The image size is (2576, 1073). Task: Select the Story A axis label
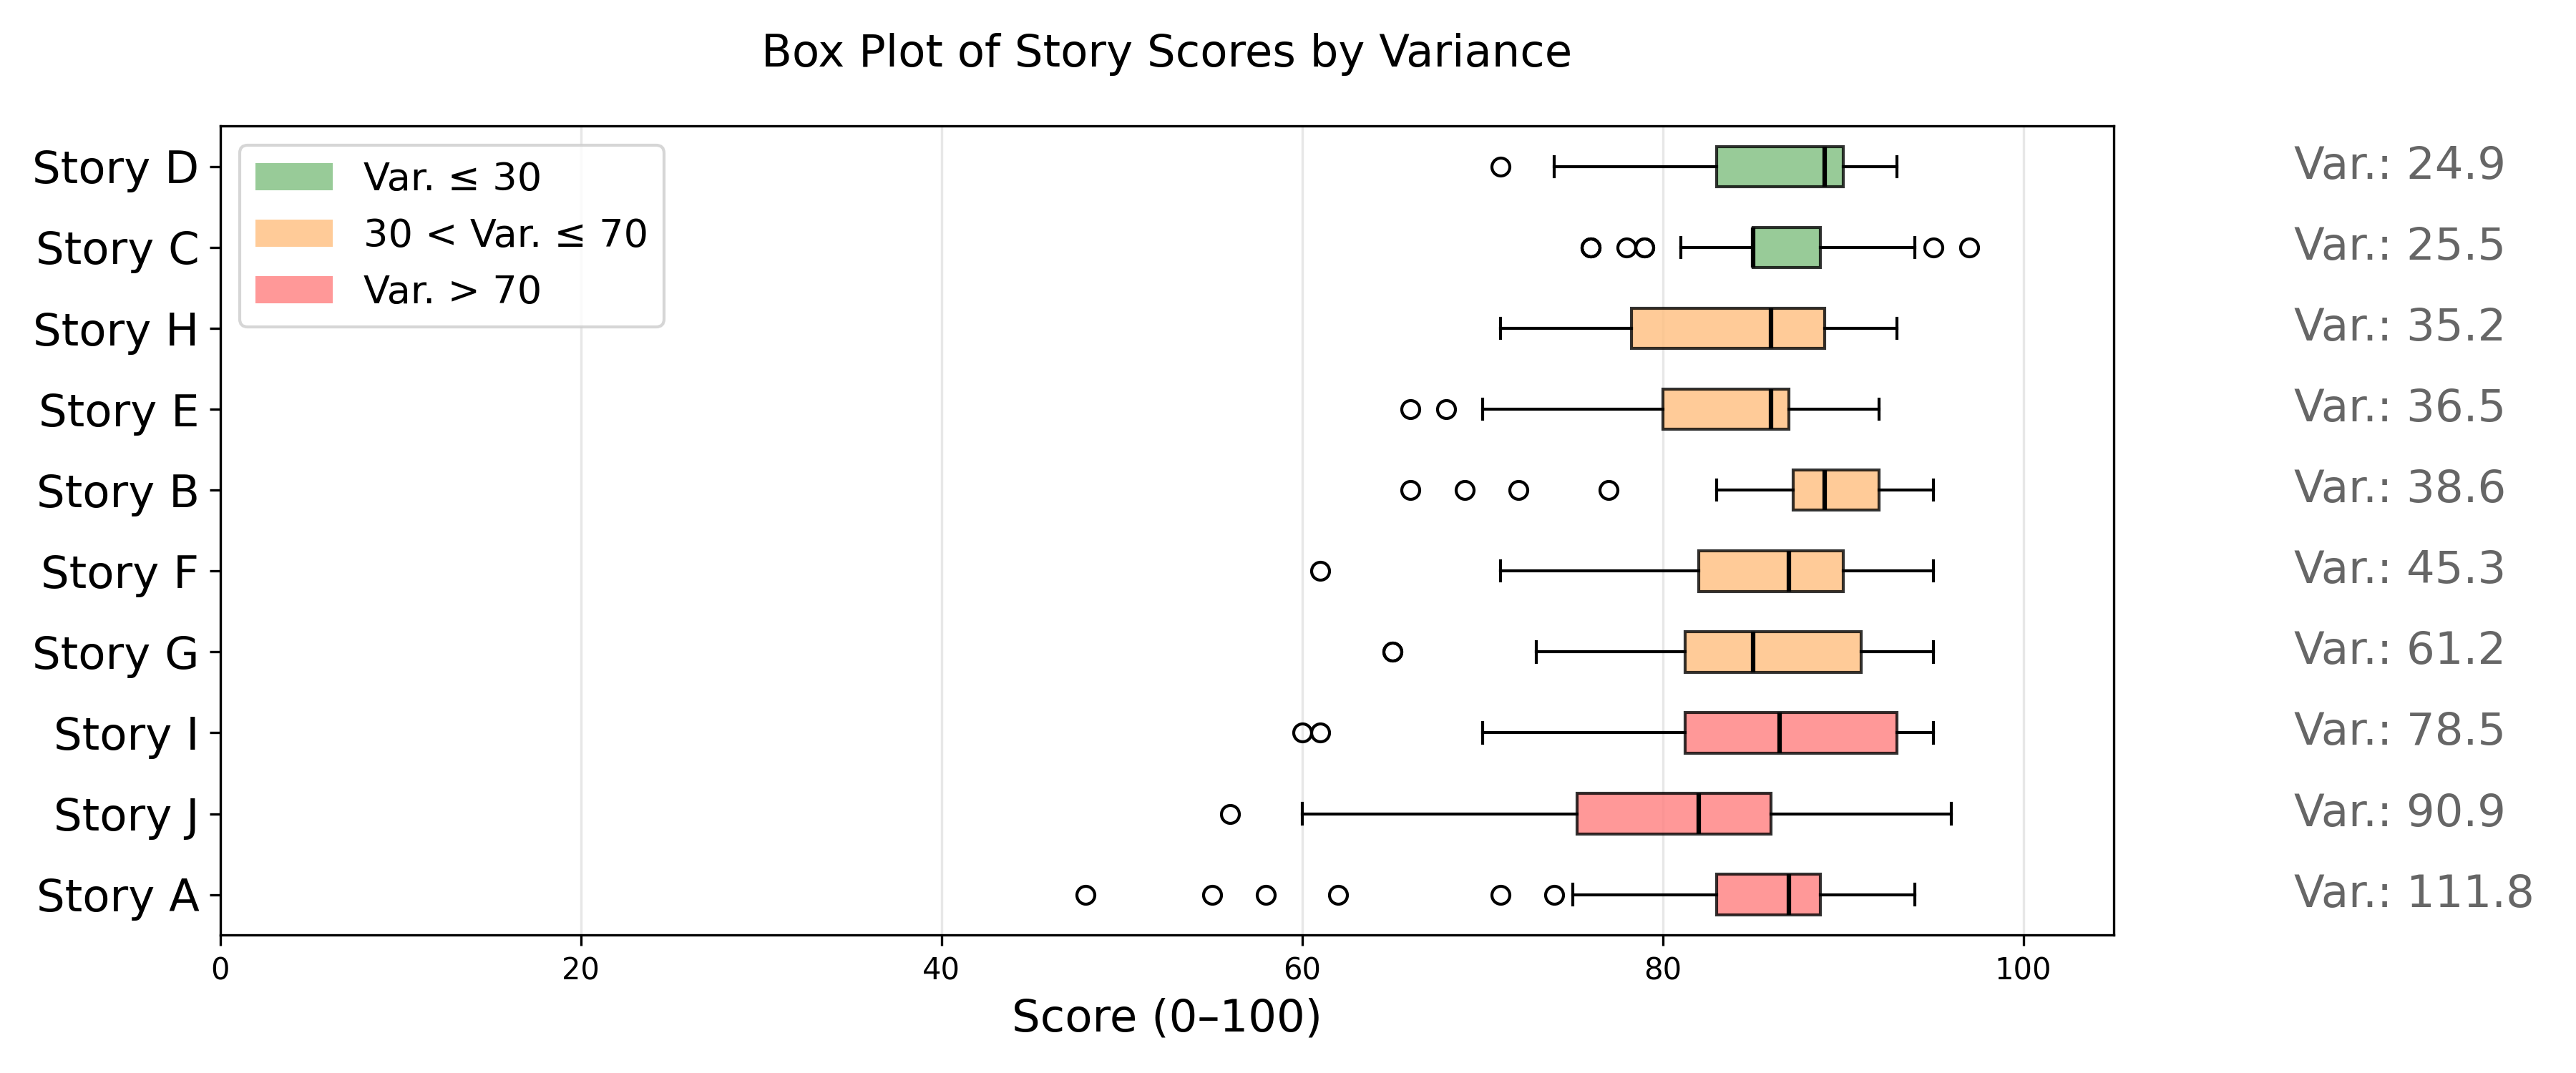tap(118, 896)
